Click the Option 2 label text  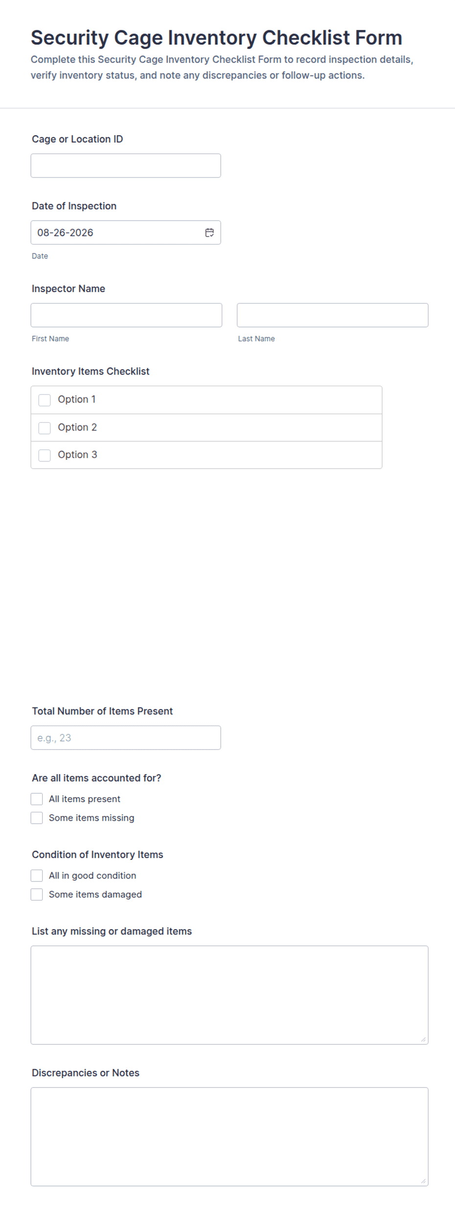coord(77,428)
